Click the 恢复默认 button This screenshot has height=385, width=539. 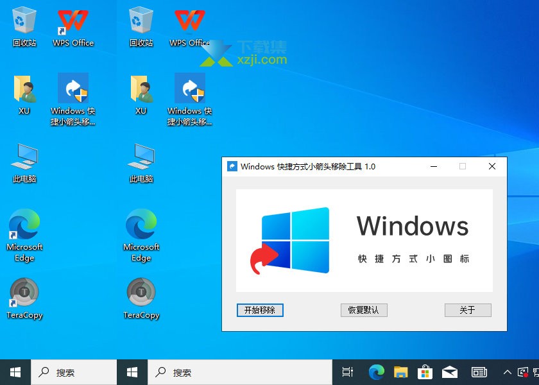(x=364, y=310)
